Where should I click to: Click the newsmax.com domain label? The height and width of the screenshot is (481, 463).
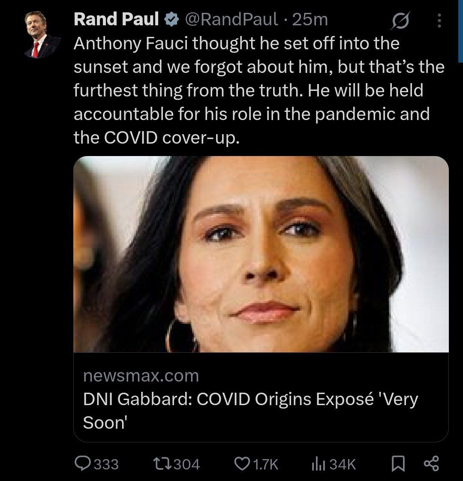coord(141,376)
